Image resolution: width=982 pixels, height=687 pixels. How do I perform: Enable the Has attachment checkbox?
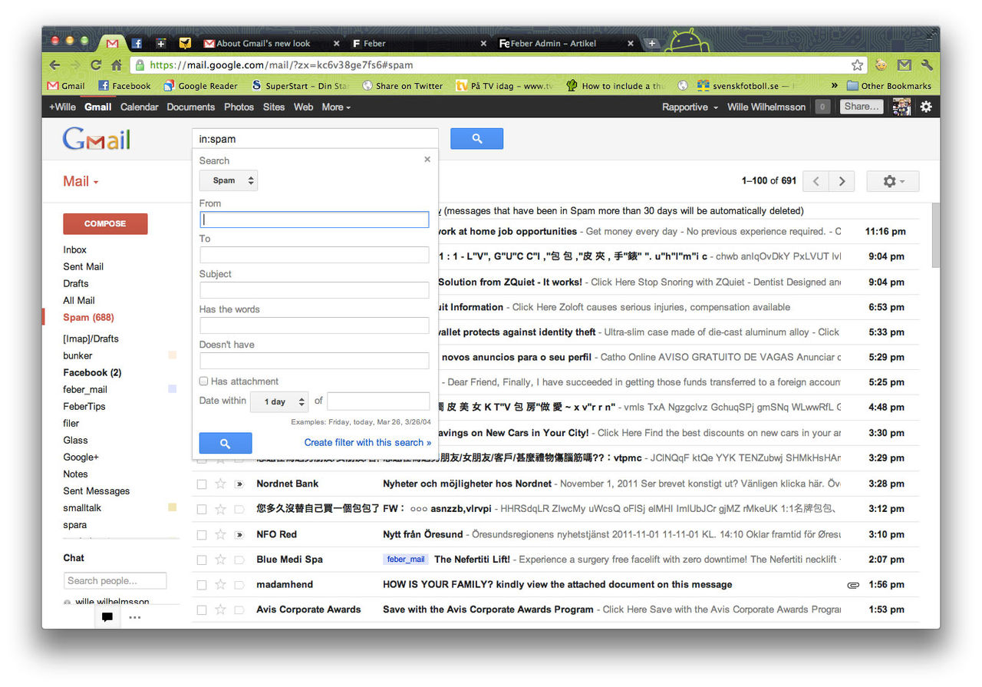[203, 381]
